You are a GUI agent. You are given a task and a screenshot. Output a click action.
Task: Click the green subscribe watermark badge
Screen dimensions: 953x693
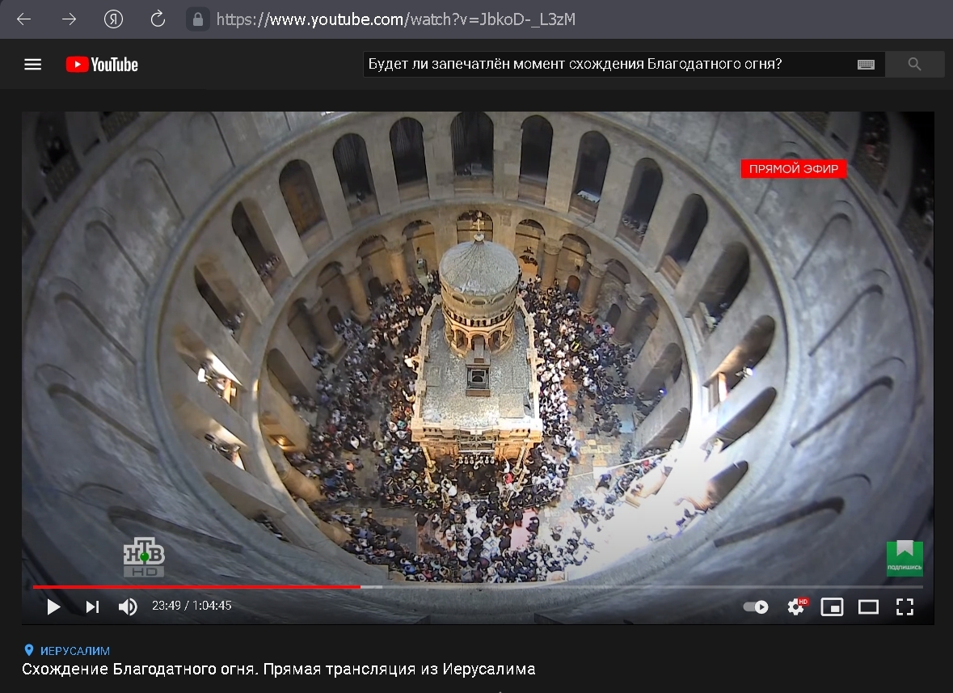pos(905,558)
